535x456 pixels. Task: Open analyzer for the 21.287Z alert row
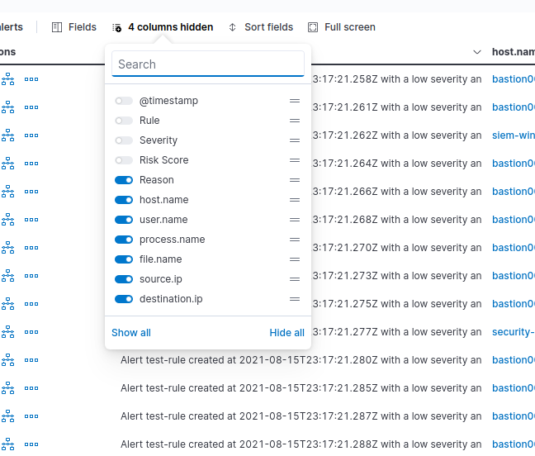pyautogui.click(x=8, y=416)
